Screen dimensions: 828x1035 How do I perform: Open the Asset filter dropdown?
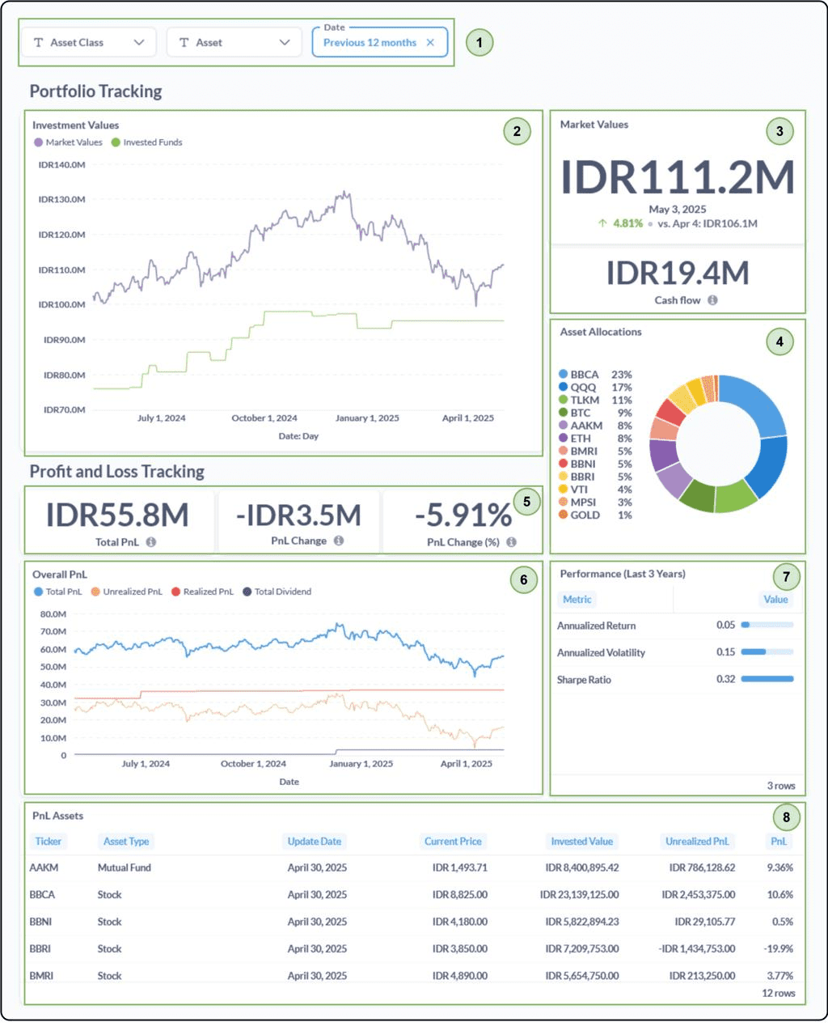pos(234,42)
